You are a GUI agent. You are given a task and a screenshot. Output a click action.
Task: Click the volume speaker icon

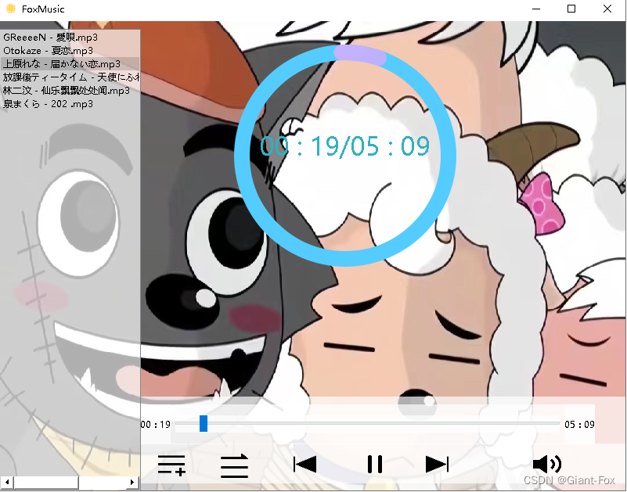pos(547,465)
